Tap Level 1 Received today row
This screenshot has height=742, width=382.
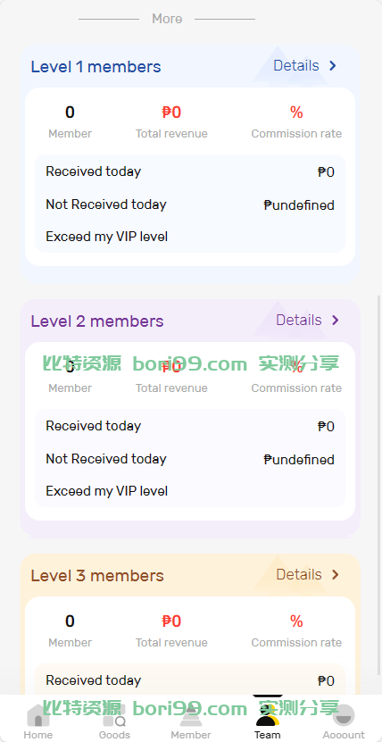click(190, 171)
